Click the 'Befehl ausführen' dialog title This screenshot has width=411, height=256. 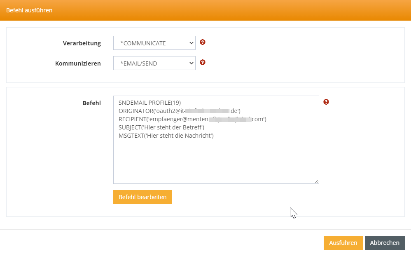[29, 10]
